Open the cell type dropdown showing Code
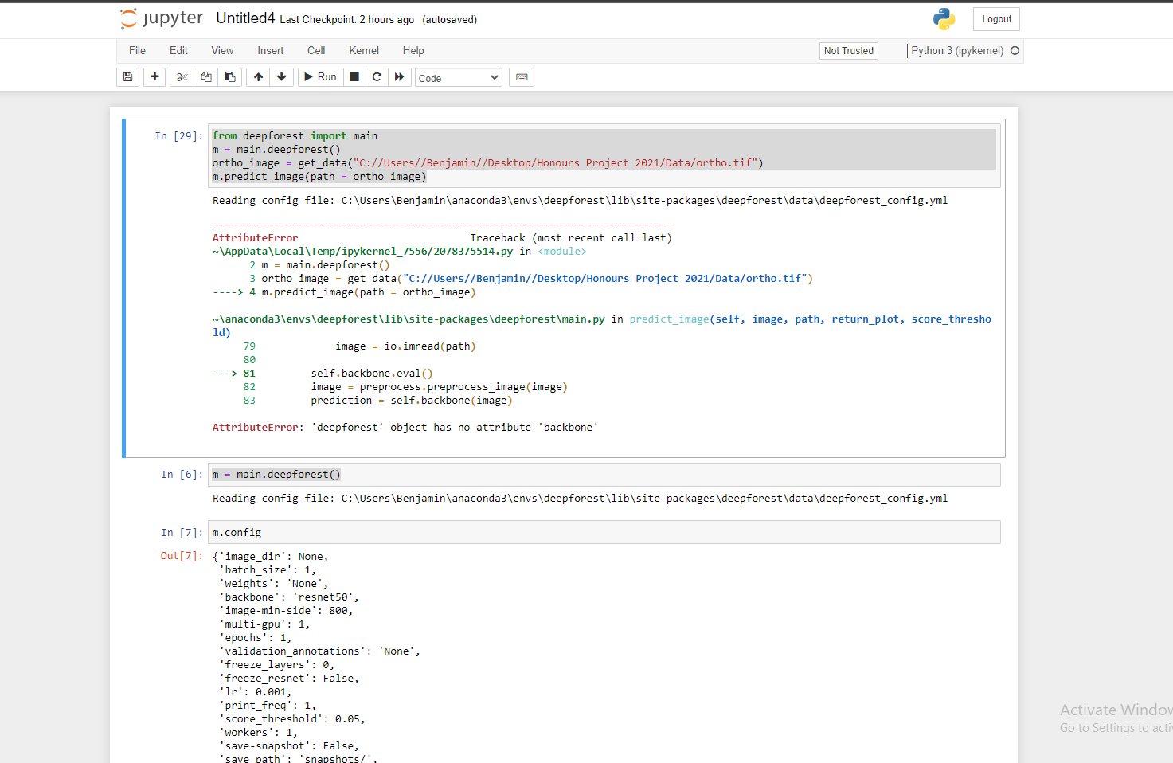 coord(458,76)
